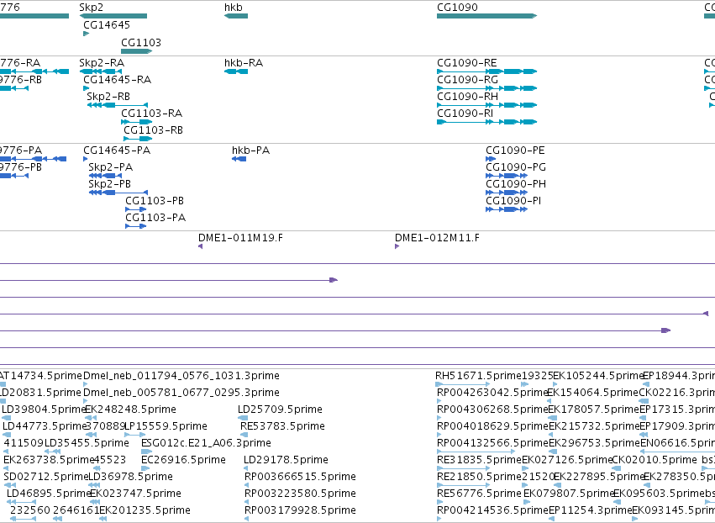This screenshot has width=715, height=523.
Task: Open EST EK201235.5prime
Action: coord(145,510)
